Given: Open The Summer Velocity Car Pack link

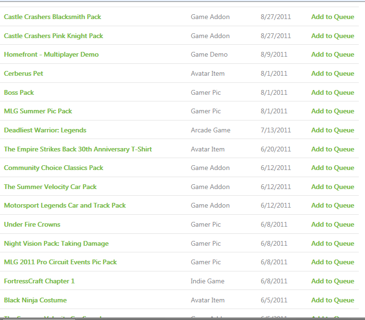Looking at the screenshot, I should (51, 187).
